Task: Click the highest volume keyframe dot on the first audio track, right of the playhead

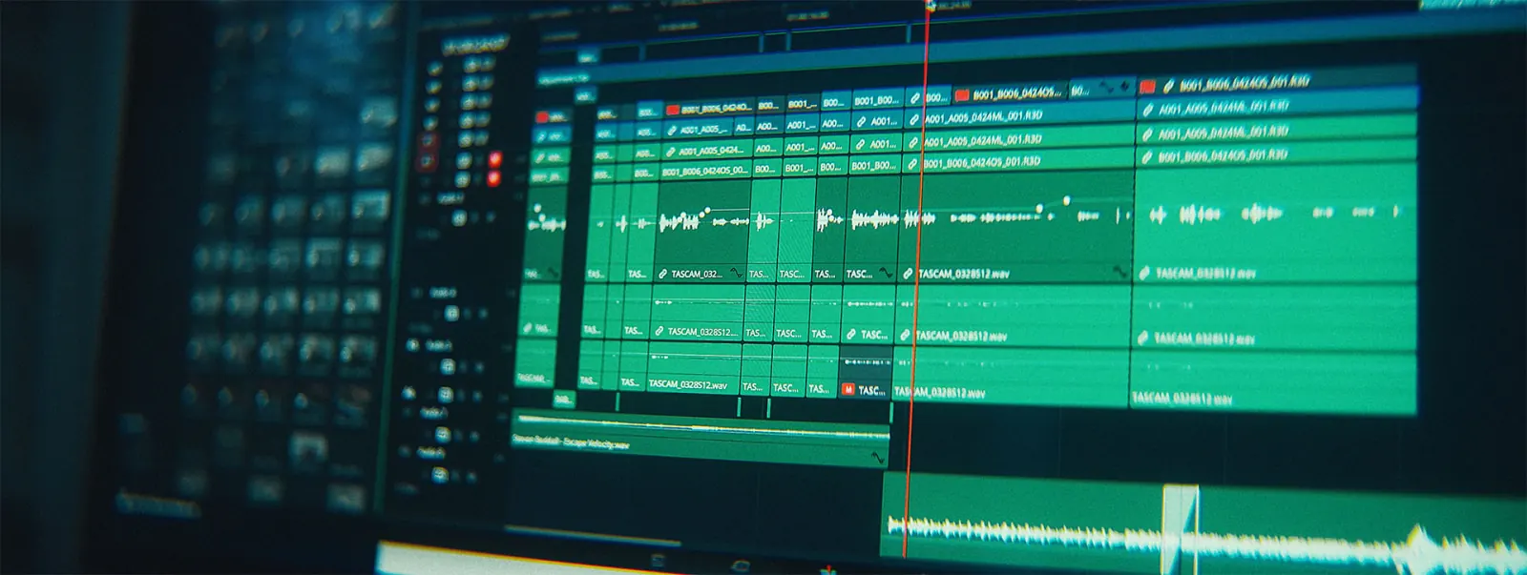Action: (x=1066, y=200)
